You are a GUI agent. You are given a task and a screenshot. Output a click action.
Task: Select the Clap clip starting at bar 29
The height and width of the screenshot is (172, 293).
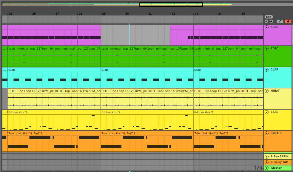pos(147,70)
